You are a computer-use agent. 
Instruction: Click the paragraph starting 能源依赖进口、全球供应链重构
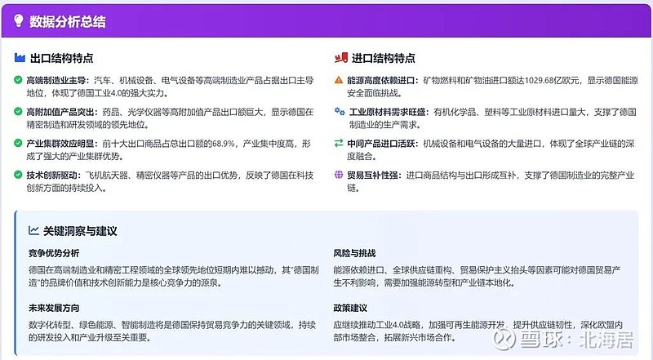click(x=478, y=276)
